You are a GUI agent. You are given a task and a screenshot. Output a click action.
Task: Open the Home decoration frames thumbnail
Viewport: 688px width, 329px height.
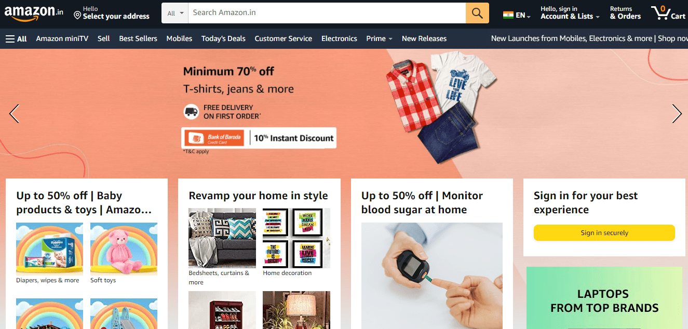[296, 238]
